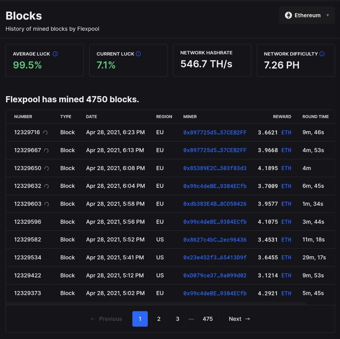
Task: Select block number 12329632
Action: (x=28, y=186)
